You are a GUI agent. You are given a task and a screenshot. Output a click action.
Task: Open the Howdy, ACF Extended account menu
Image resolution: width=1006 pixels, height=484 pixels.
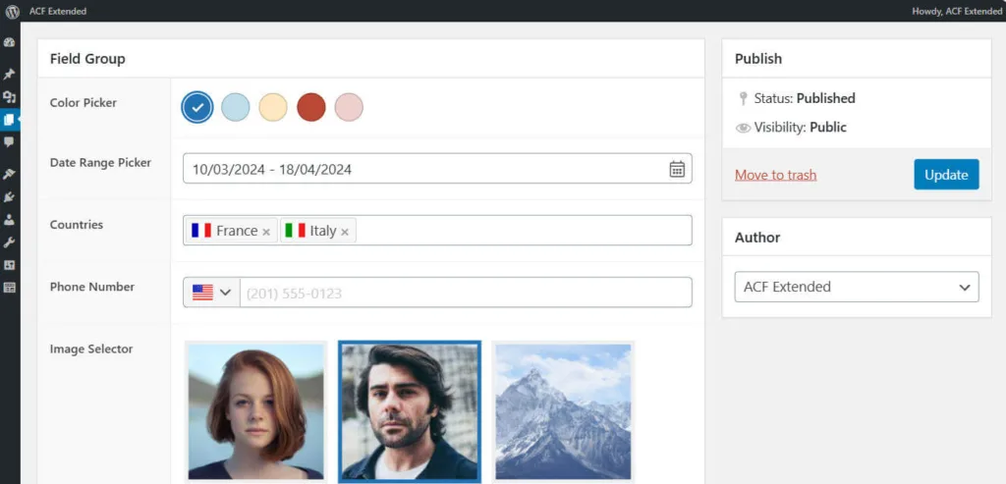point(957,11)
